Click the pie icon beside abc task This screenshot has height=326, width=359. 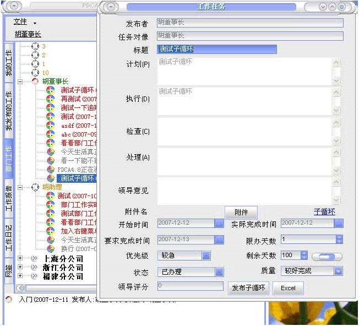(50, 134)
